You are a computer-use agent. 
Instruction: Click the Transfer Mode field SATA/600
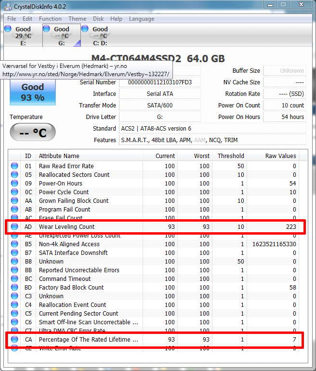click(160, 106)
